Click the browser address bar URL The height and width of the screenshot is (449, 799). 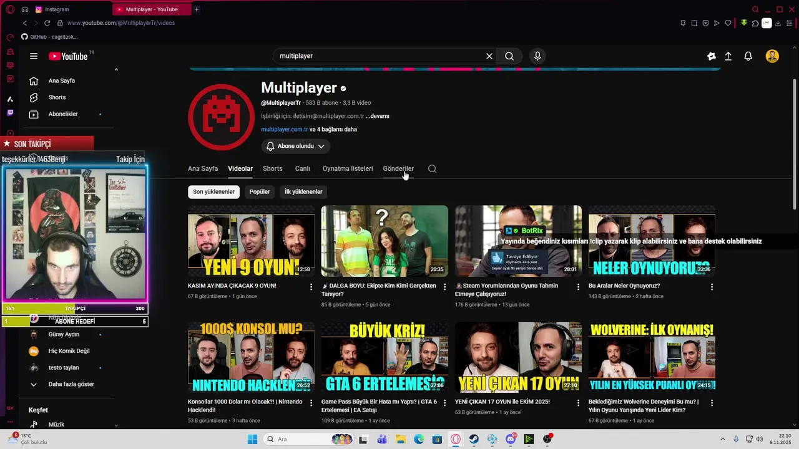tap(121, 23)
